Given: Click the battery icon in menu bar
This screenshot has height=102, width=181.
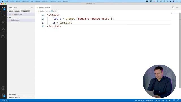Looking at the screenshot, I should 161,1.
